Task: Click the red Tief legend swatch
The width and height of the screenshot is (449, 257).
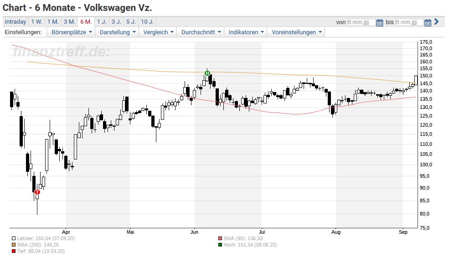Action: [14, 251]
